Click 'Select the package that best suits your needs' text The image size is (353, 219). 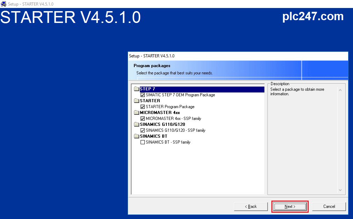174,73
